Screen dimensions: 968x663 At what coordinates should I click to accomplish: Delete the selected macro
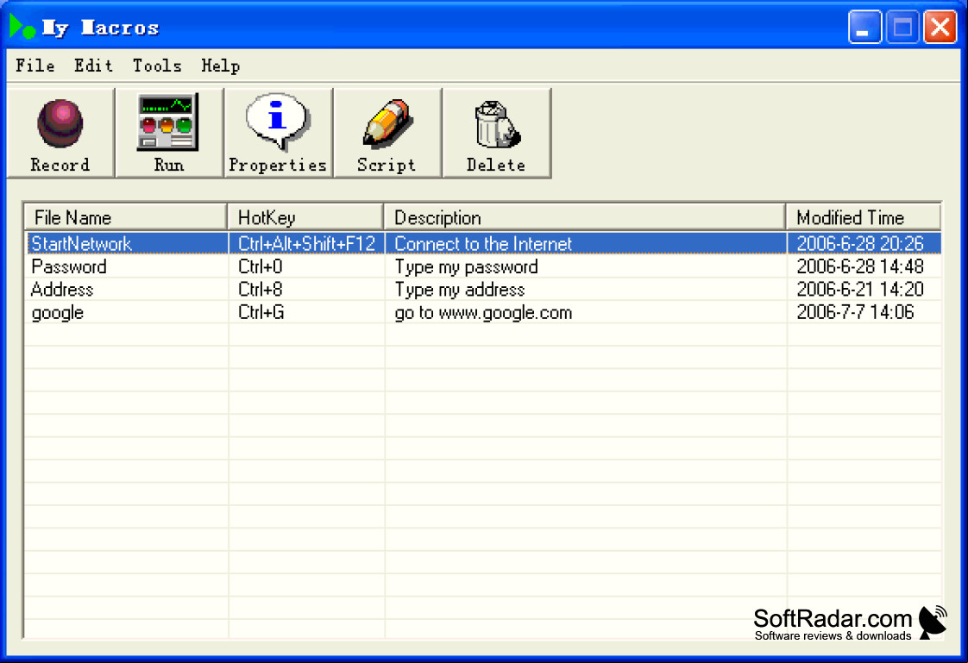496,133
